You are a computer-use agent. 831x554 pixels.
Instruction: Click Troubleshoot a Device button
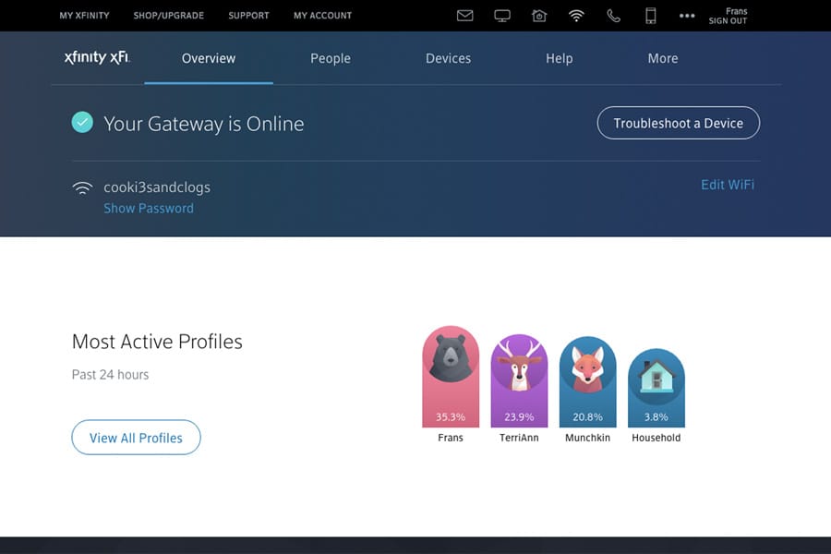[679, 123]
